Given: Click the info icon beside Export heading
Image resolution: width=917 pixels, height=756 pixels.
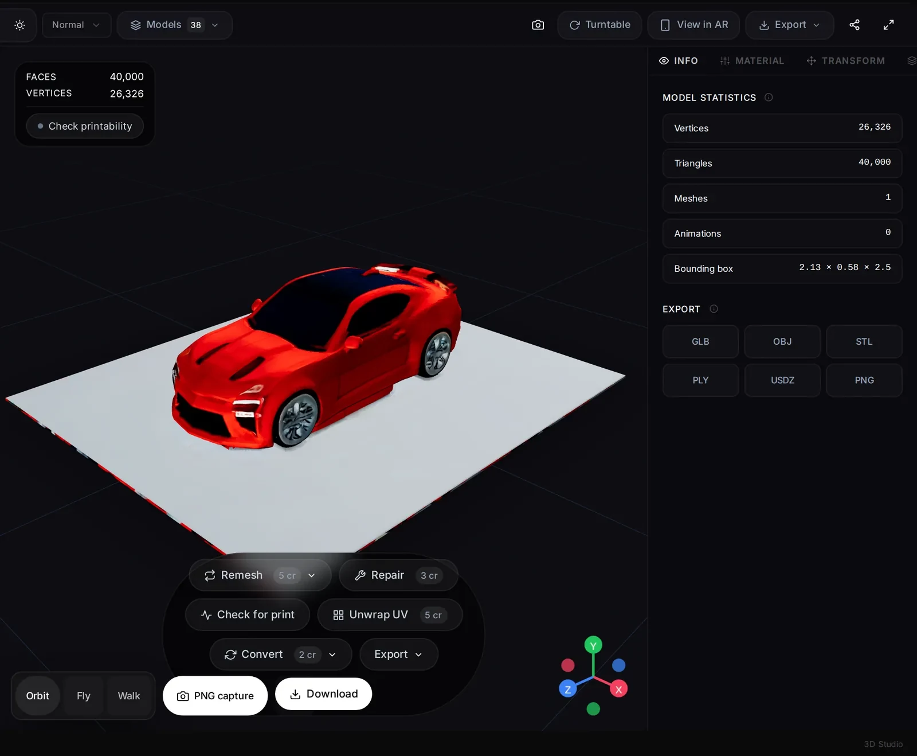Looking at the screenshot, I should pos(714,309).
